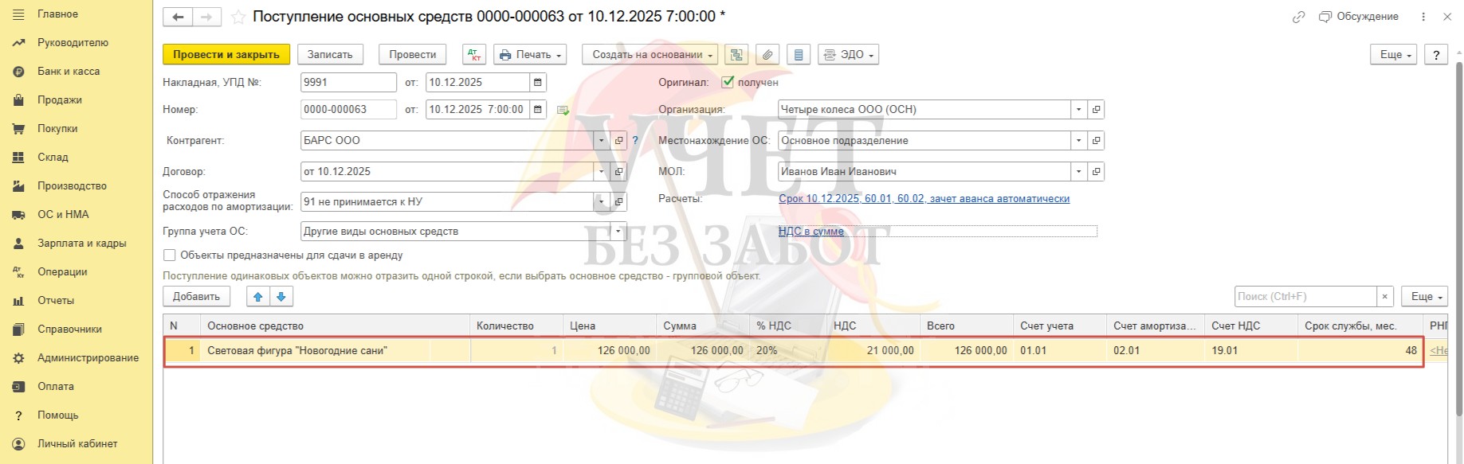Open Личный кабинет section
This screenshot has height=464, width=1464.
click(x=77, y=444)
